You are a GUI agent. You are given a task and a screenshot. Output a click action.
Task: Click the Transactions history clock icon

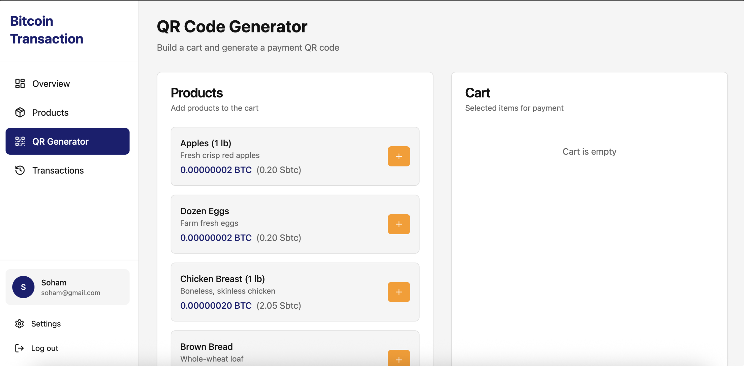pos(20,170)
